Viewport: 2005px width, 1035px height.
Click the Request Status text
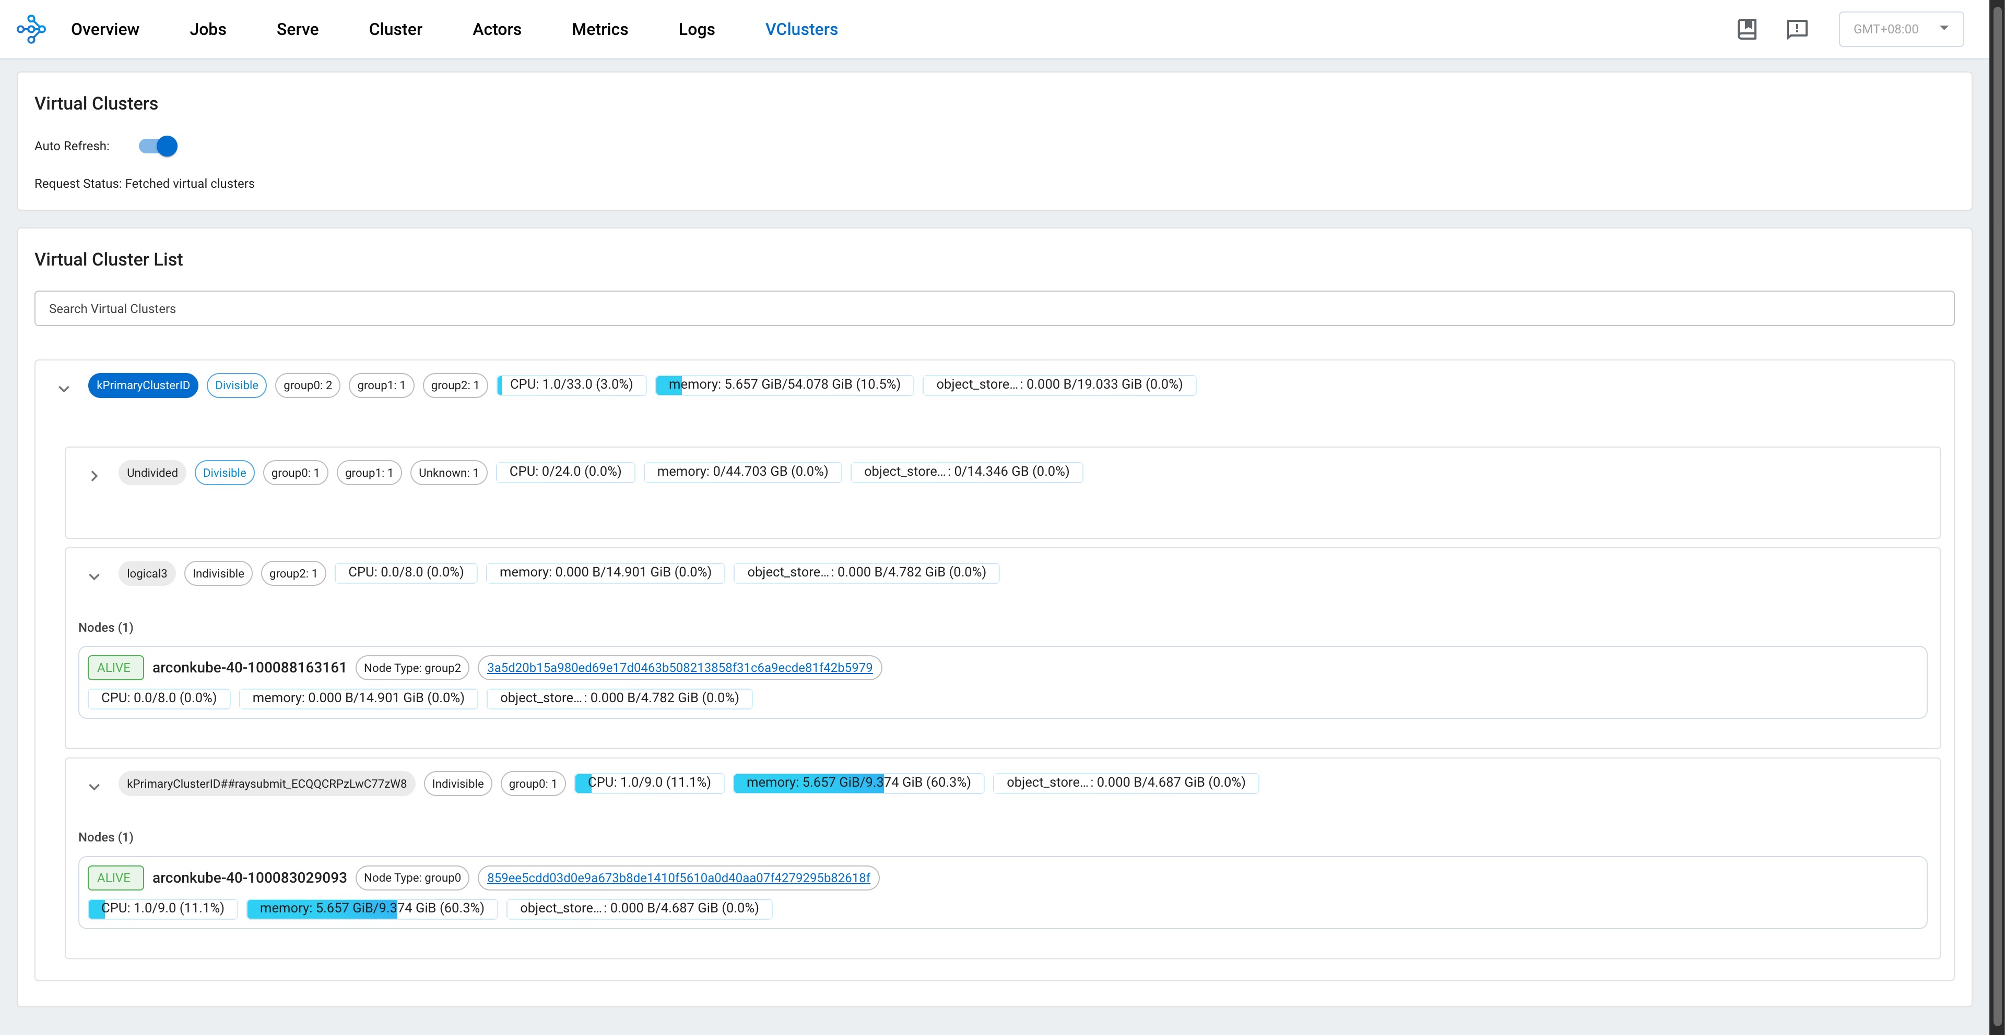click(x=145, y=184)
